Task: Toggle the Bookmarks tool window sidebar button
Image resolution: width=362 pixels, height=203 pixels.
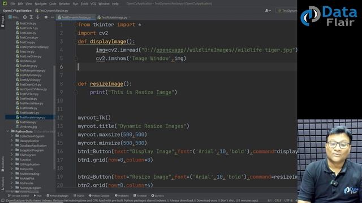Action: [x=3, y=164]
